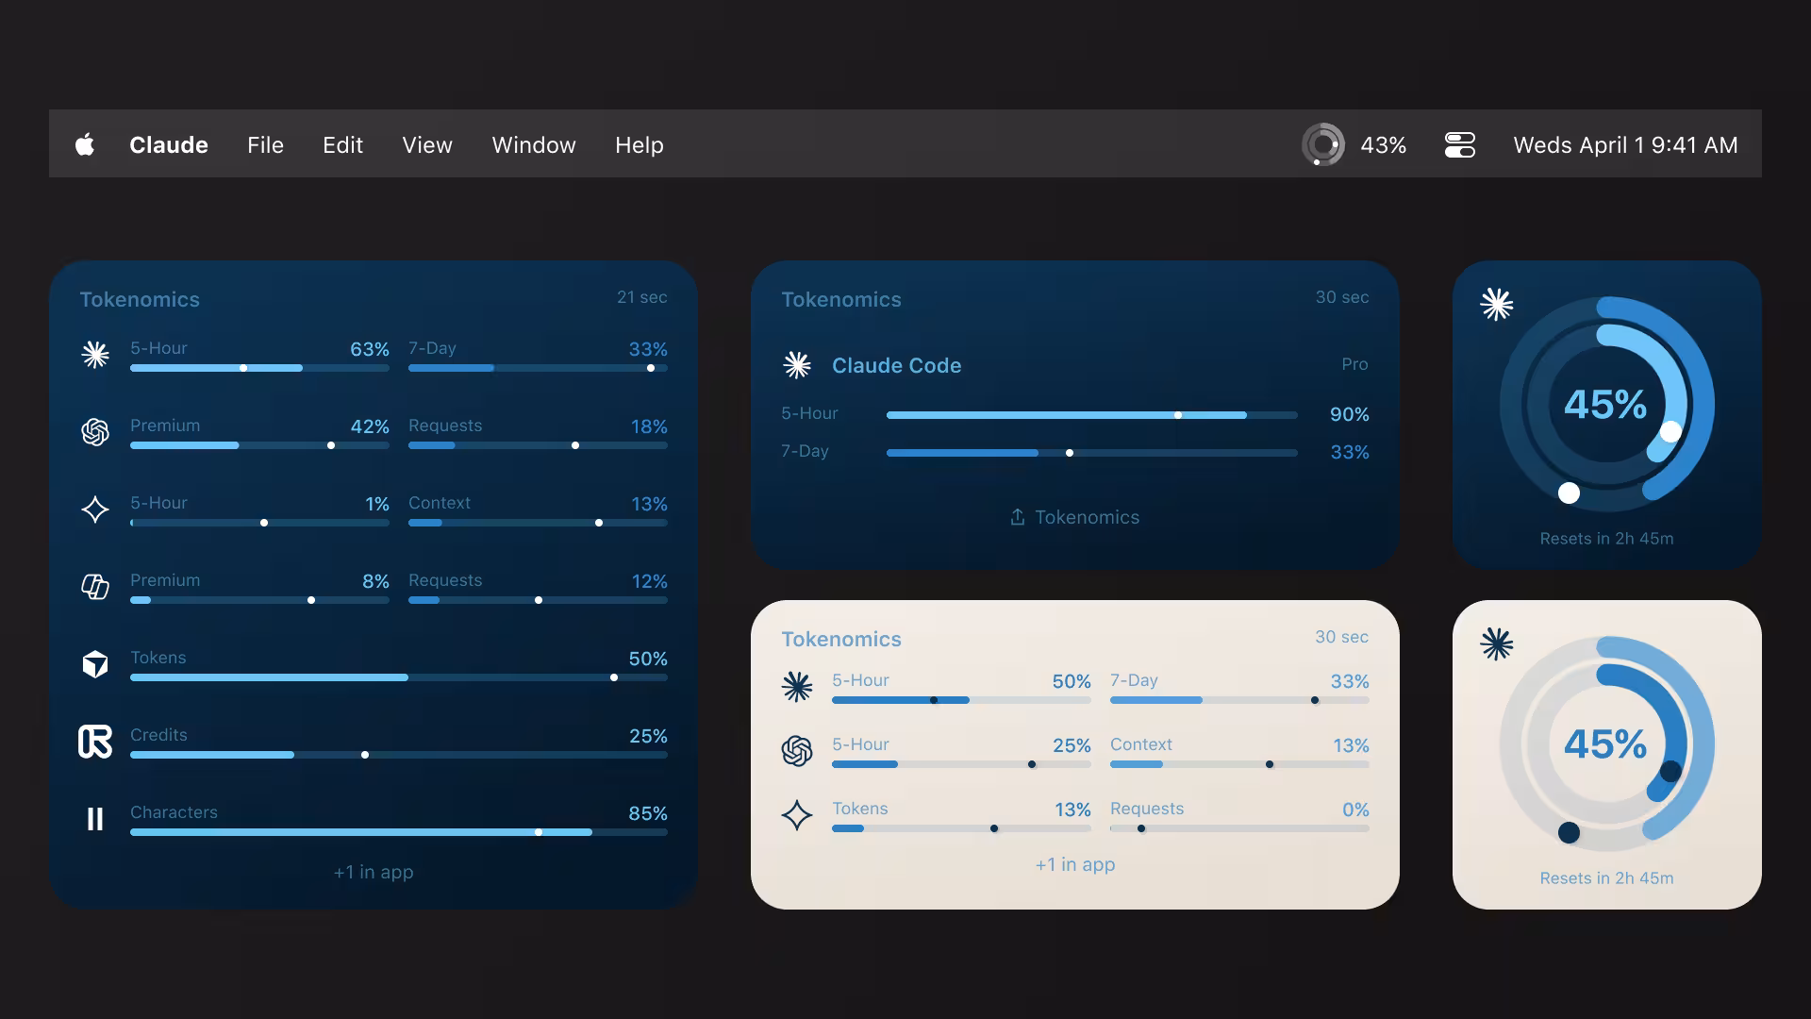1811x1019 pixels.
Task: Click the 7-Day 33% bar in light widget
Action: point(1239,700)
